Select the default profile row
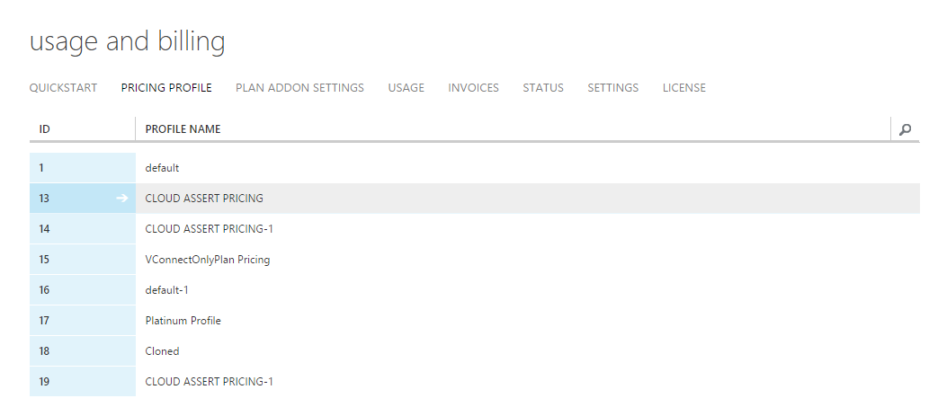929x416 pixels. [x=475, y=168]
